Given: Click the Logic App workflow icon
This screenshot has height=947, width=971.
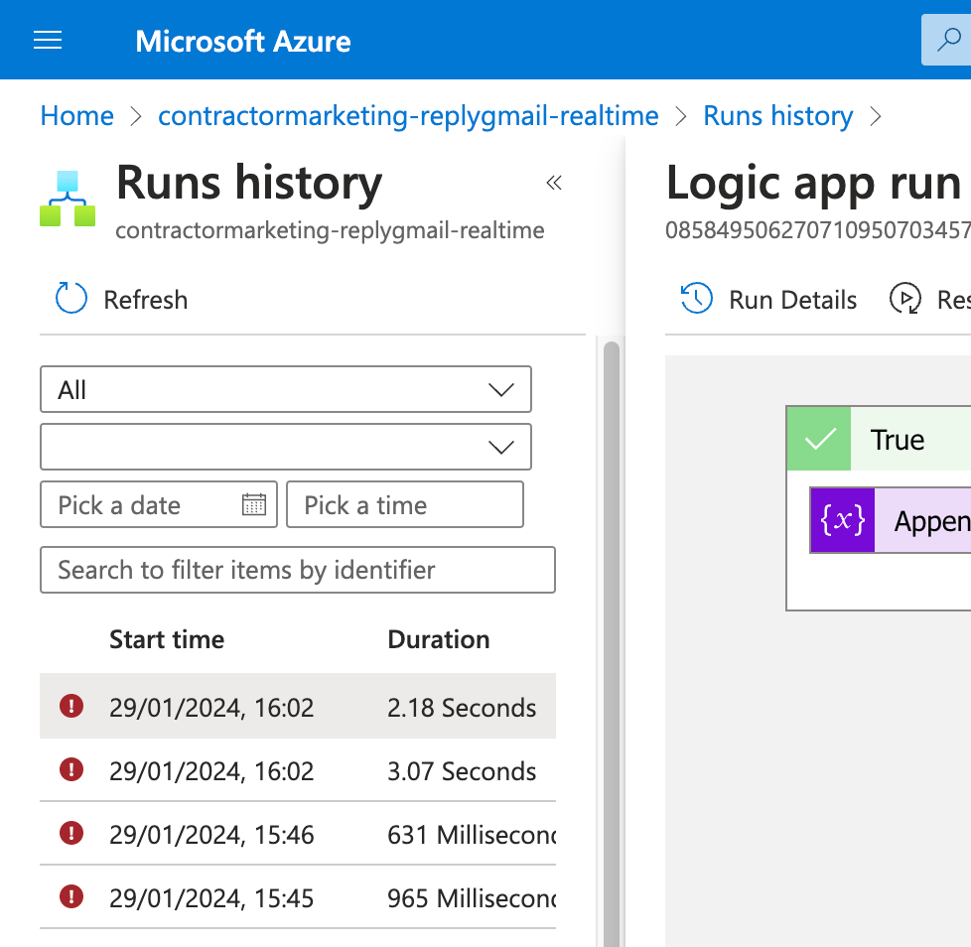Looking at the screenshot, I should coord(68,199).
